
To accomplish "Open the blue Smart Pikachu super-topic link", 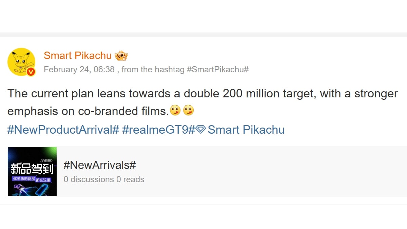I will 246,130.
